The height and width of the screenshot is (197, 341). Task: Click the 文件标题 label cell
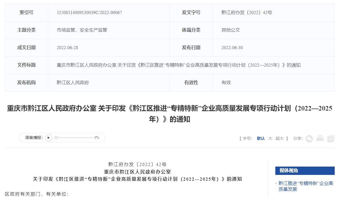[27, 65]
